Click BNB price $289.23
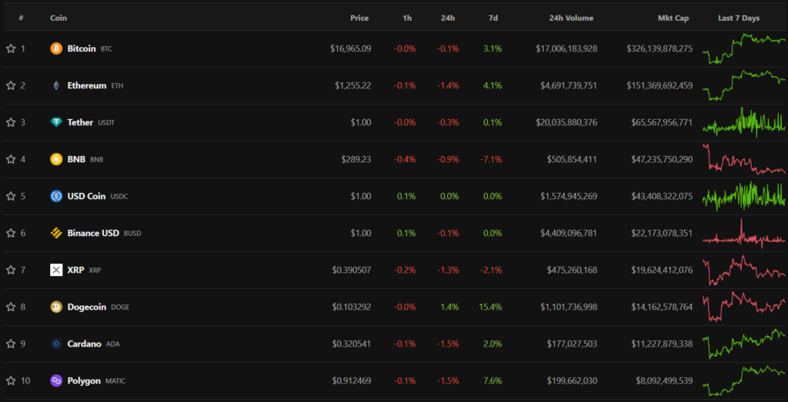This screenshot has height=402, width=788. pos(356,160)
